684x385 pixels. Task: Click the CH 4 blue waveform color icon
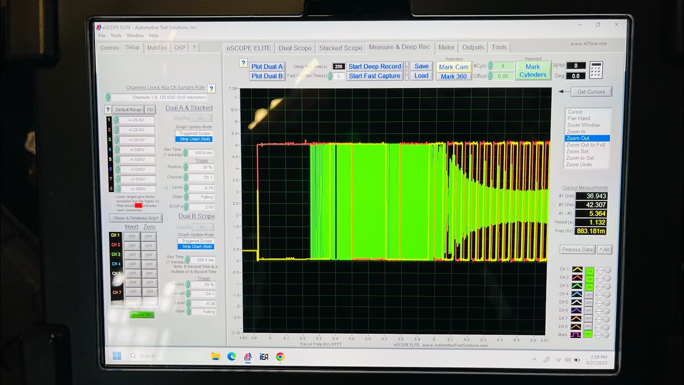click(x=577, y=294)
